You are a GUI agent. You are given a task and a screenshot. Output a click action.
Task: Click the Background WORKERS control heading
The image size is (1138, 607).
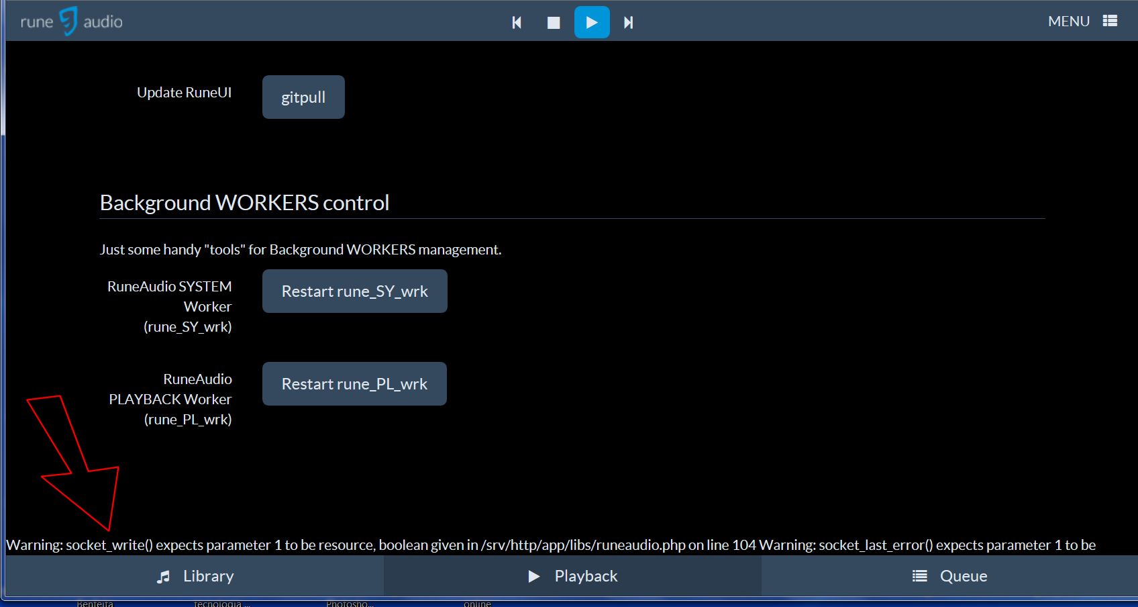coord(244,202)
